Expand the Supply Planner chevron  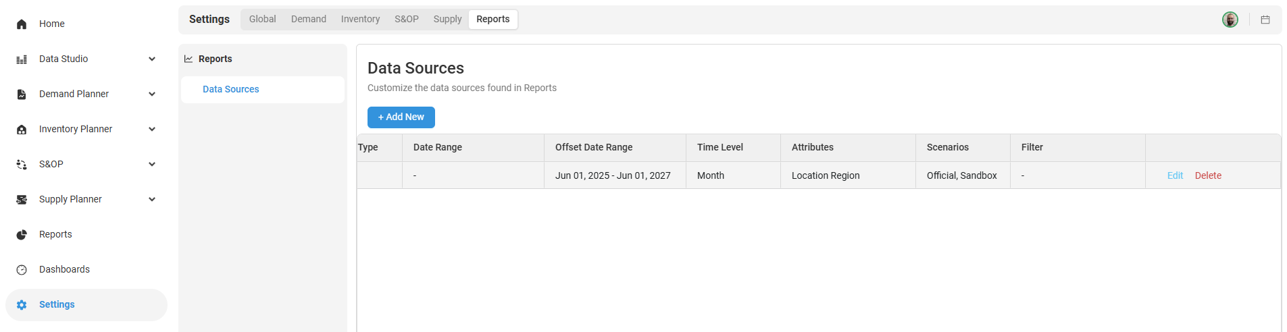(x=152, y=200)
